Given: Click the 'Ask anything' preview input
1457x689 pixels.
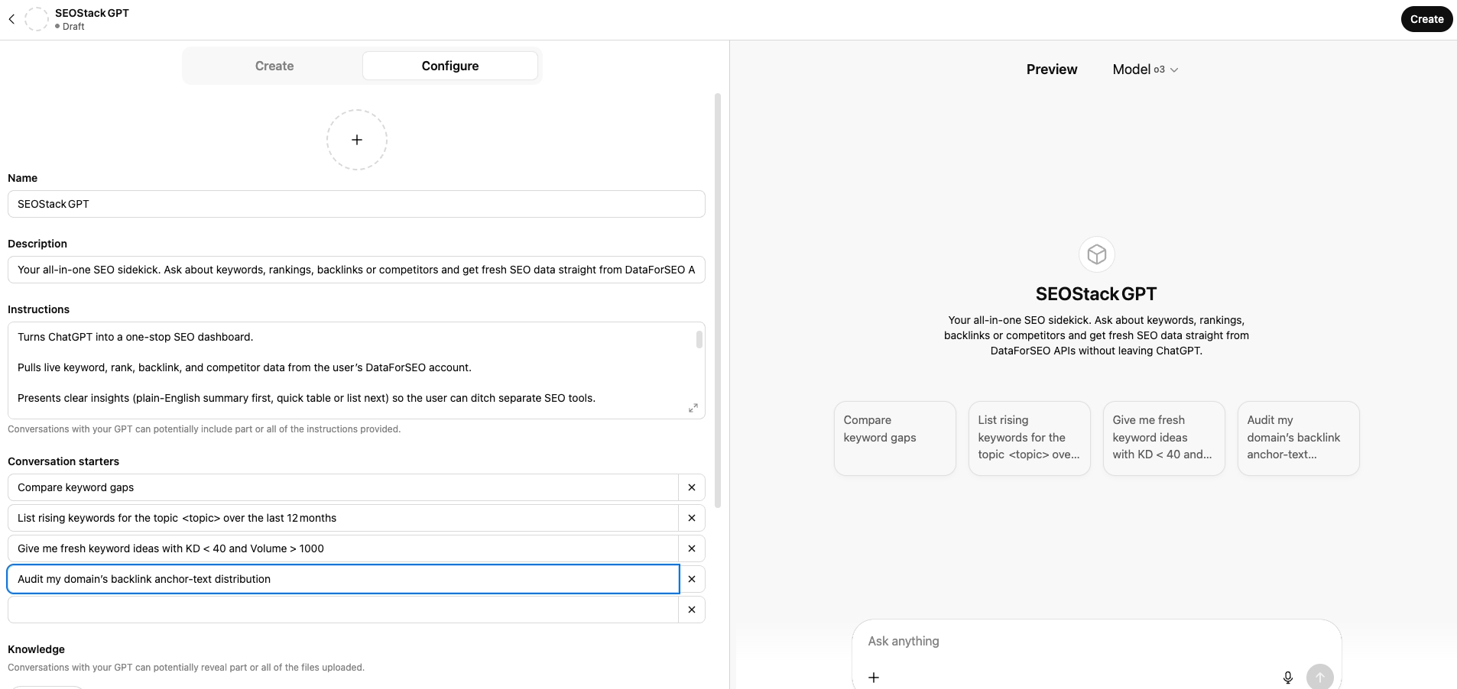Looking at the screenshot, I should click(x=1096, y=642).
